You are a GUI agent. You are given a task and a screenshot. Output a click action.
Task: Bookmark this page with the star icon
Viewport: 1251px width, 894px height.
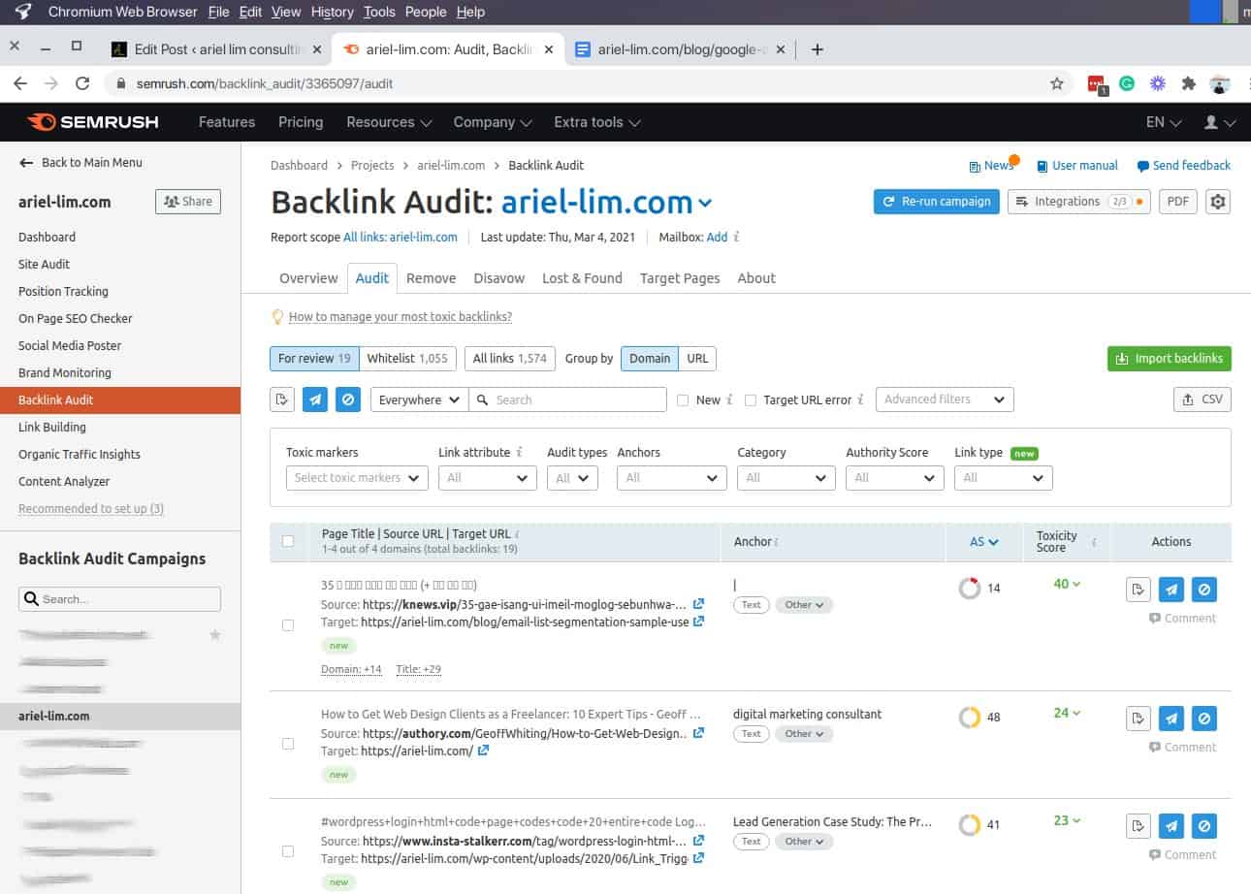pyautogui.click(x=1057, y=83)
